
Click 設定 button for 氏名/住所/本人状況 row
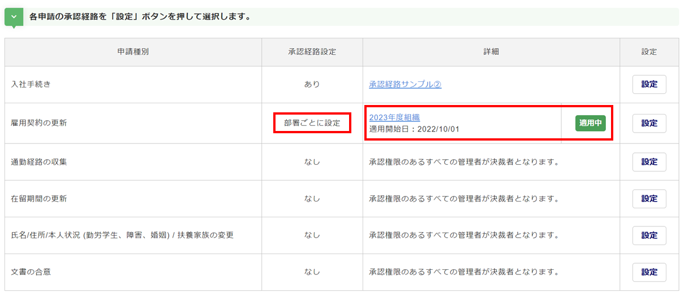click(x=649, y=235)
